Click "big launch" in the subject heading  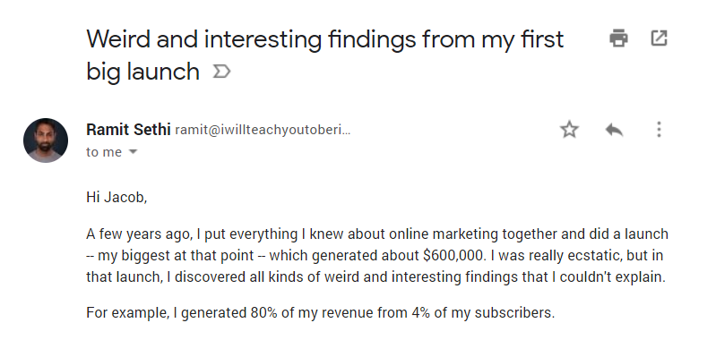(142, 72)
